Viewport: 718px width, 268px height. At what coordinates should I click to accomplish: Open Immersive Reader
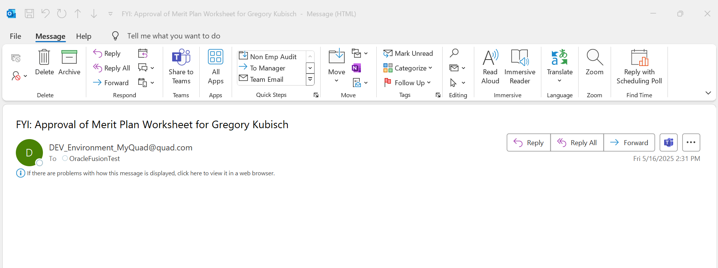[x=520, y=67]
